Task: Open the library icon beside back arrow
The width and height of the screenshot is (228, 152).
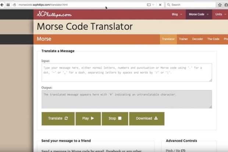Action: [8, 5]
